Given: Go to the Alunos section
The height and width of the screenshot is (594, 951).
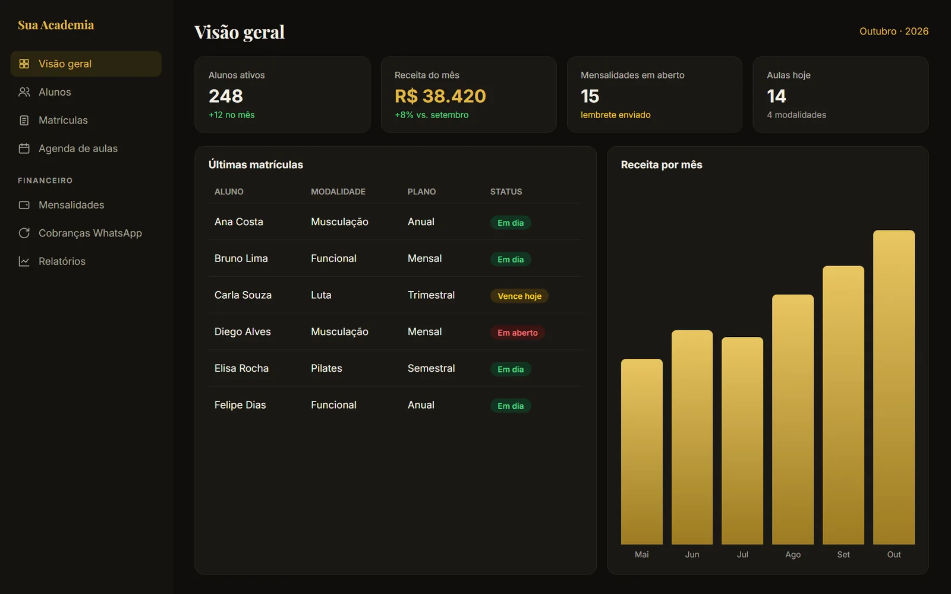Looking at the screenshot, I should (x=86, y=92).
